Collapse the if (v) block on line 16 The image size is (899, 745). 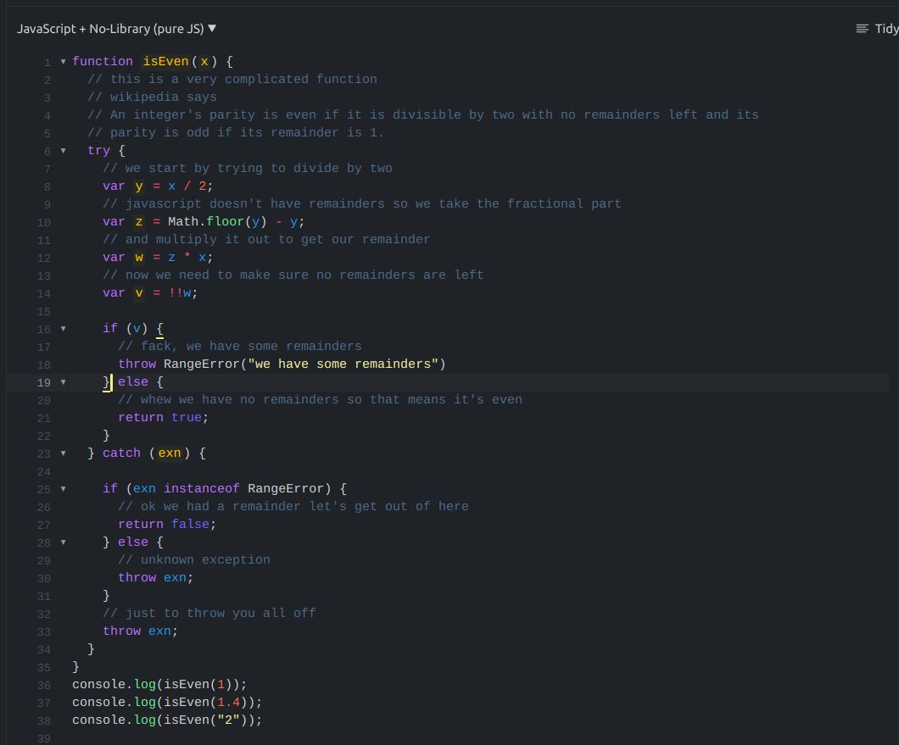(x=62, y=328)
